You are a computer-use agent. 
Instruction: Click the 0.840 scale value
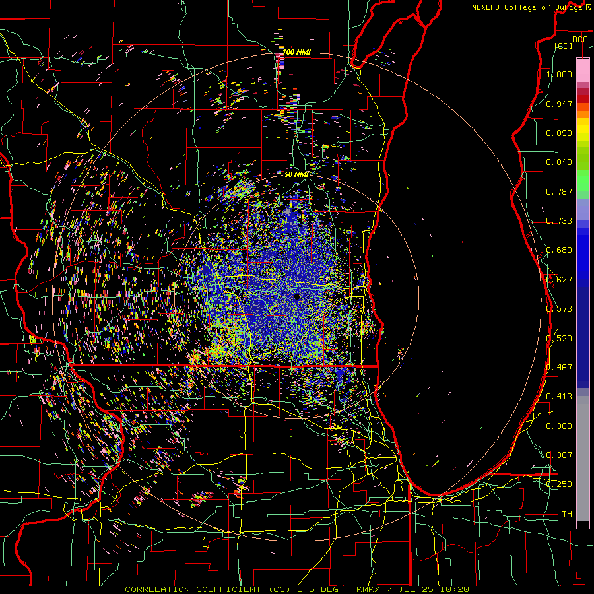[559, 162]
